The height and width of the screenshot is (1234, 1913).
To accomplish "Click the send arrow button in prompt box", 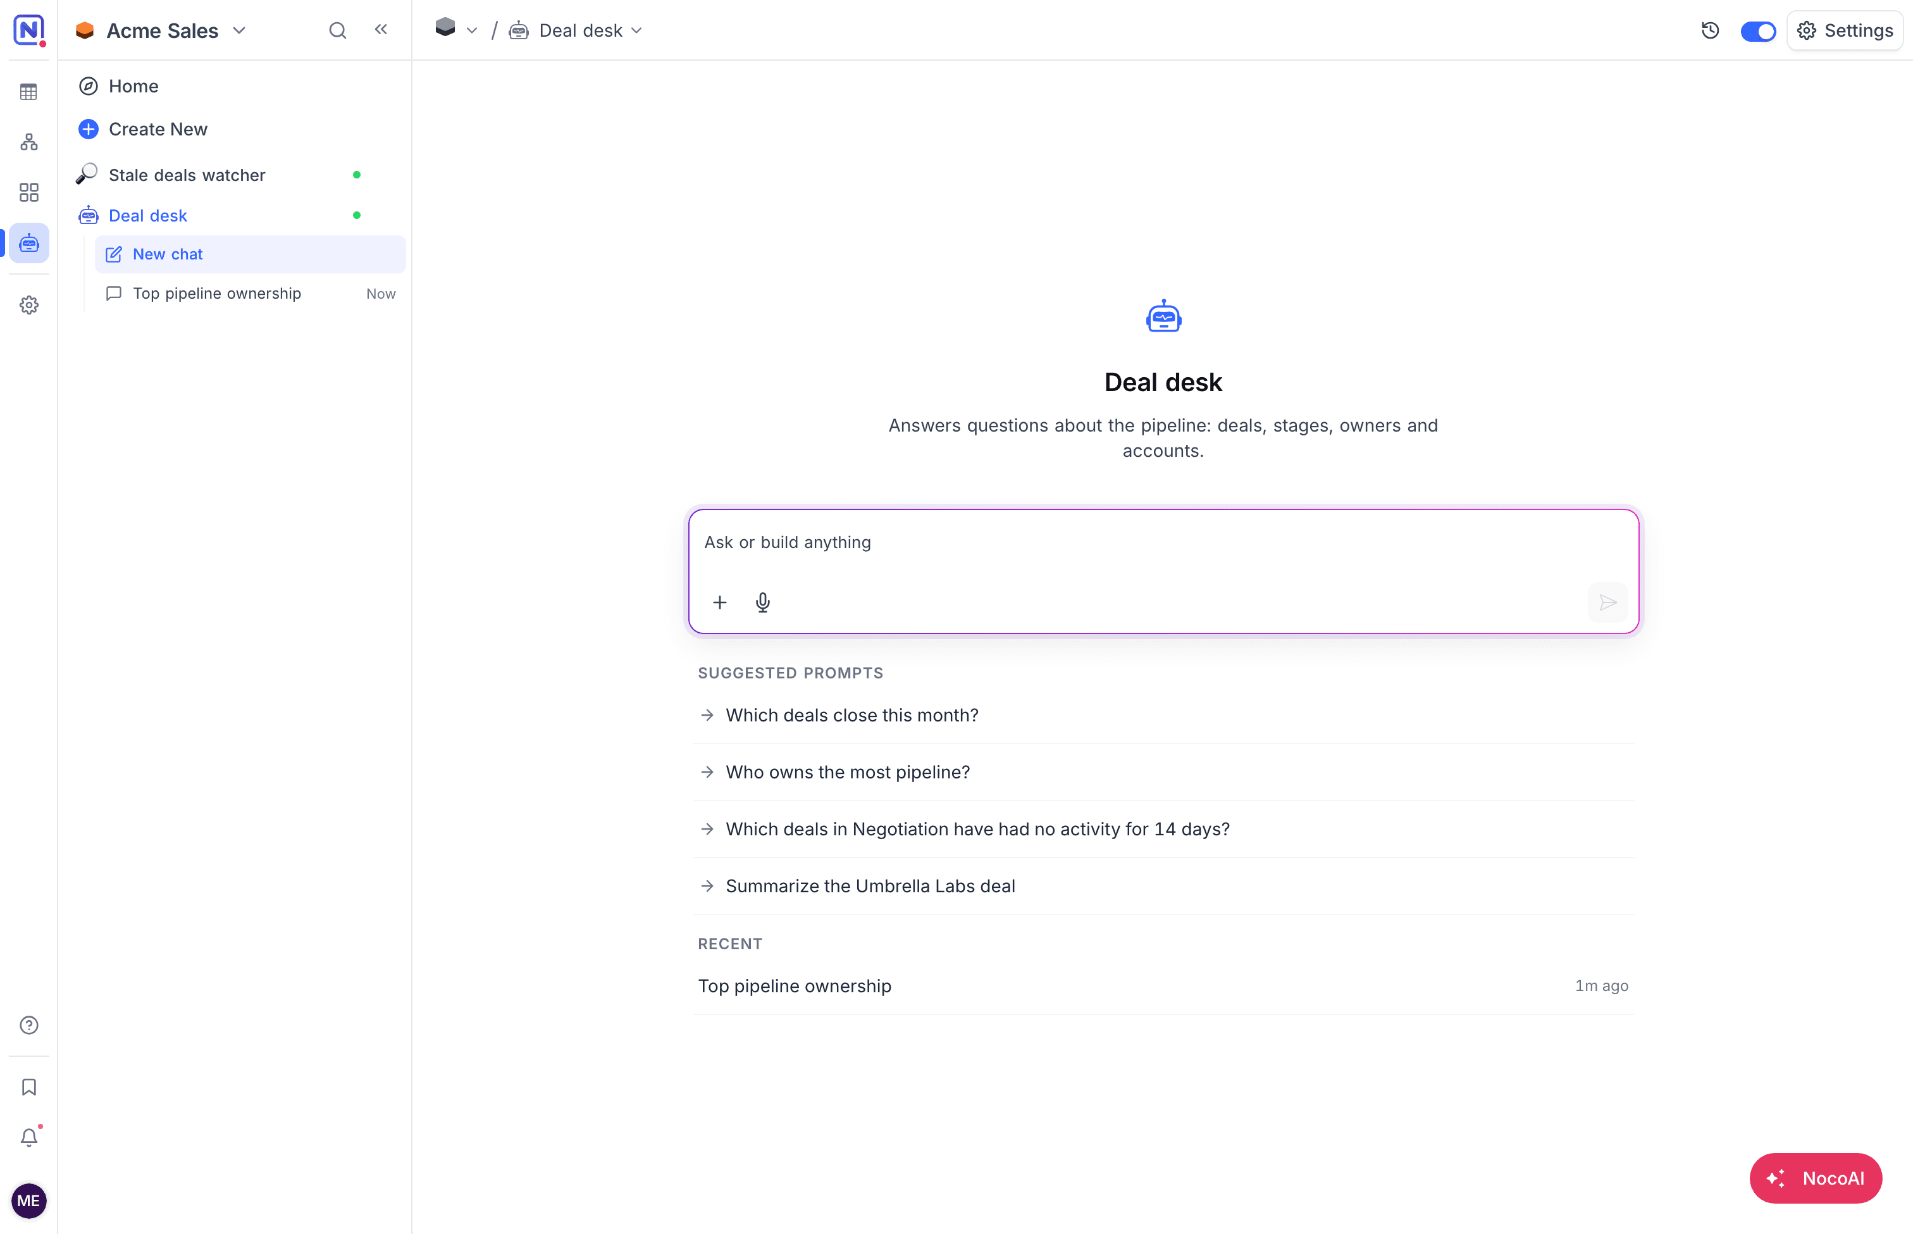I will click(1607, 602).
